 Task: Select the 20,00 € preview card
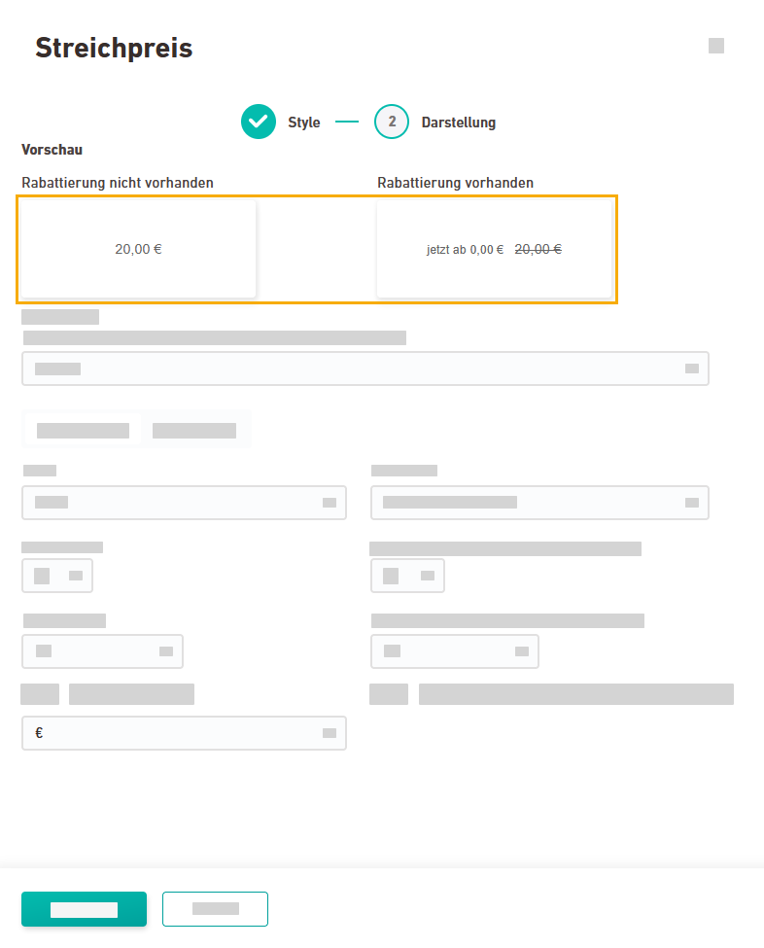pyautogui.click(x=138, y=249)
